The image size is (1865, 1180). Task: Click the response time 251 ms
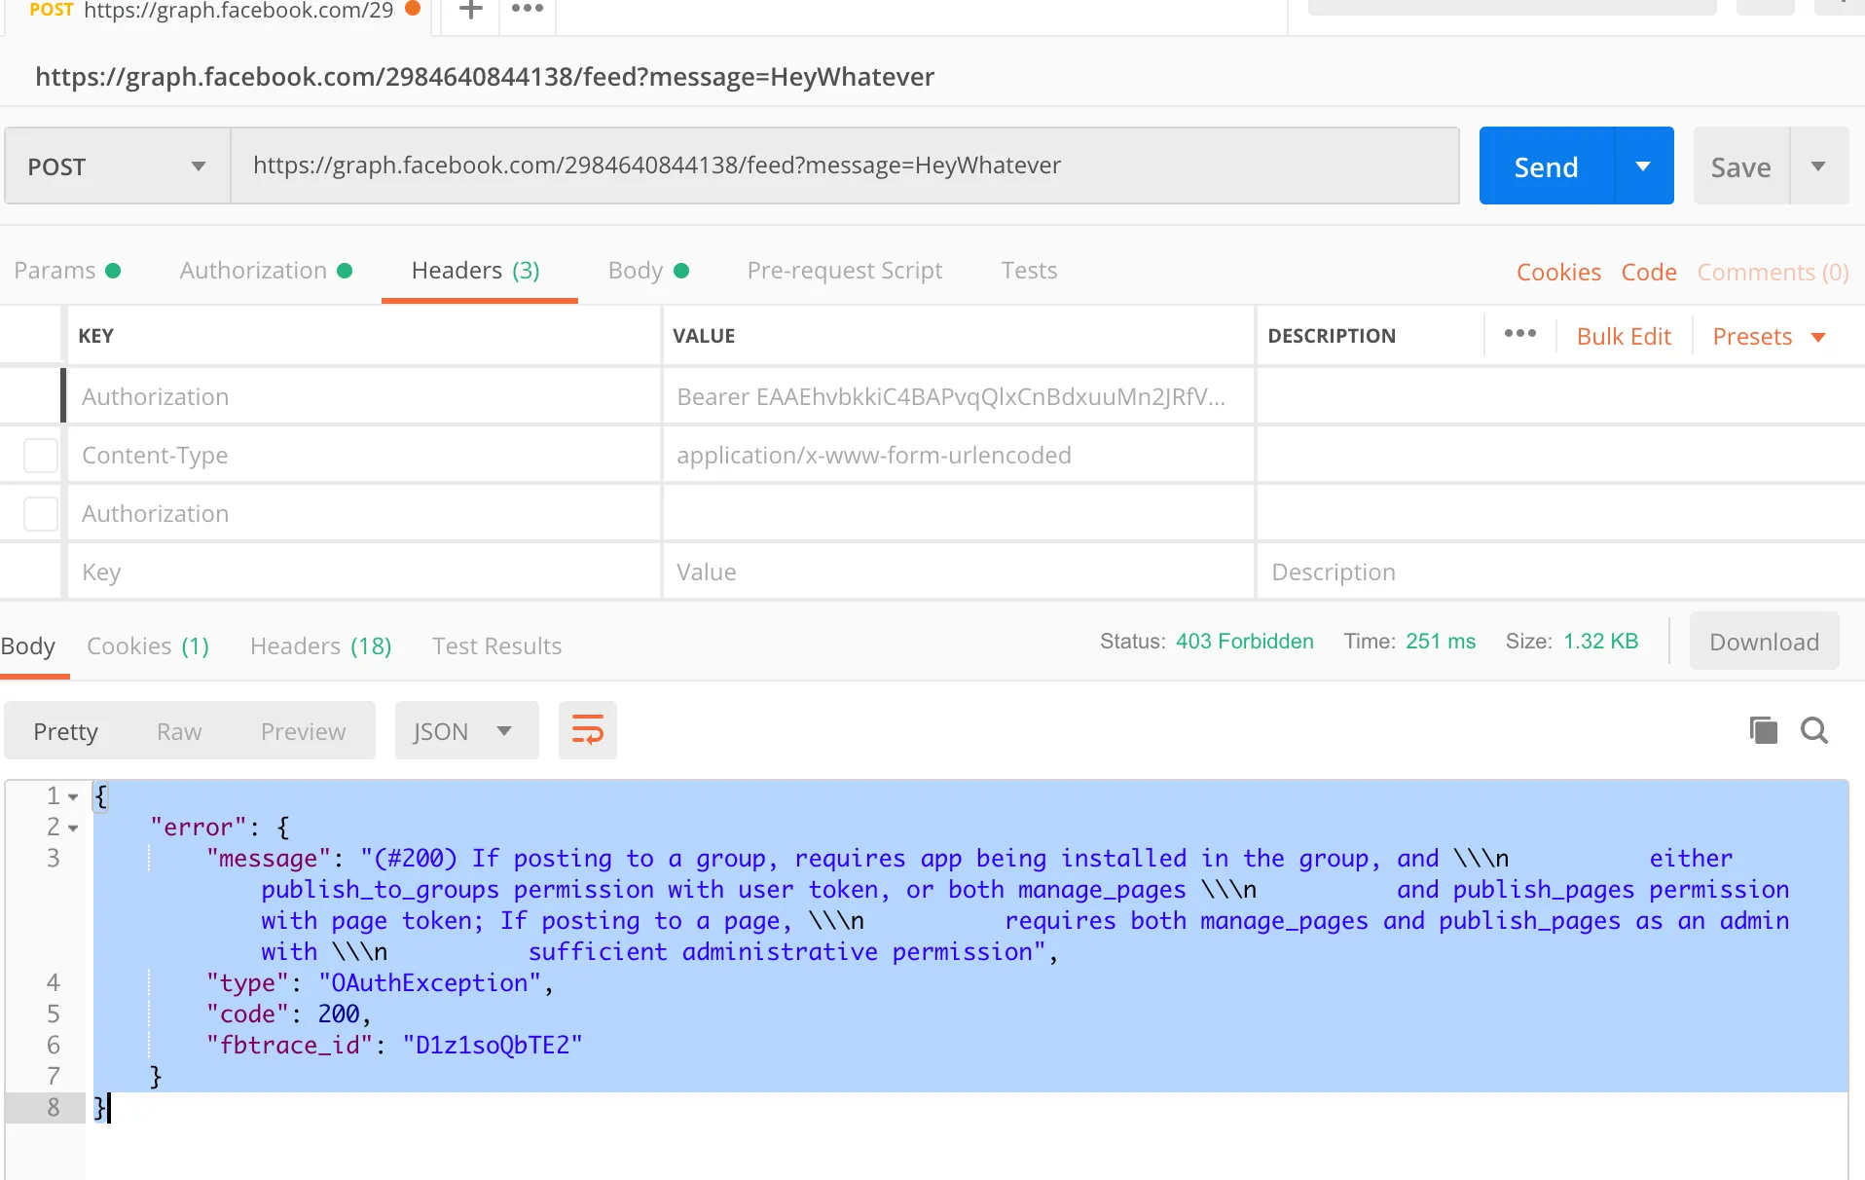[1441, 642]
